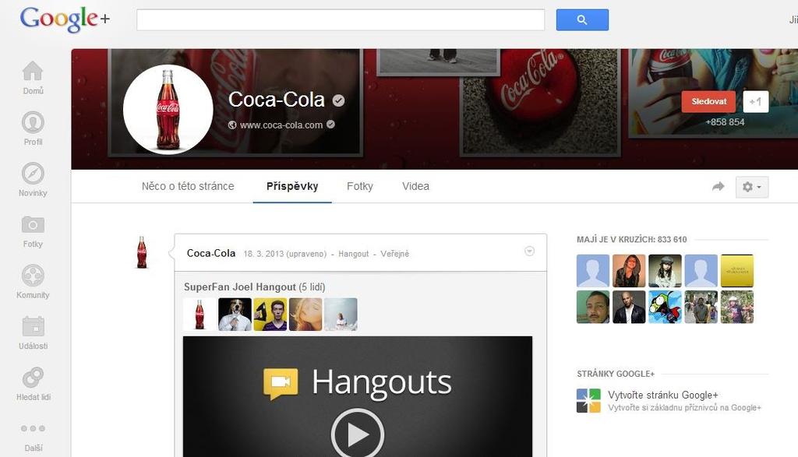
Task: Open the Komunity sidebar icon
Action: point(33,276)
